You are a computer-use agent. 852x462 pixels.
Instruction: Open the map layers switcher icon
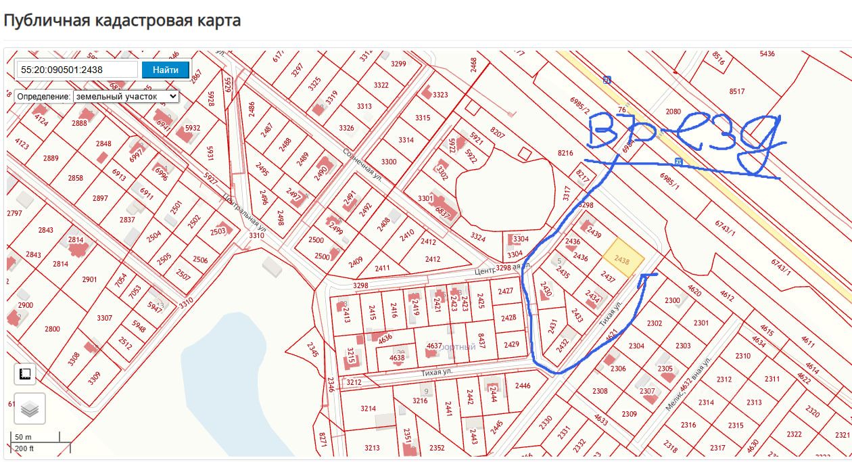click(x=29, y=409)
